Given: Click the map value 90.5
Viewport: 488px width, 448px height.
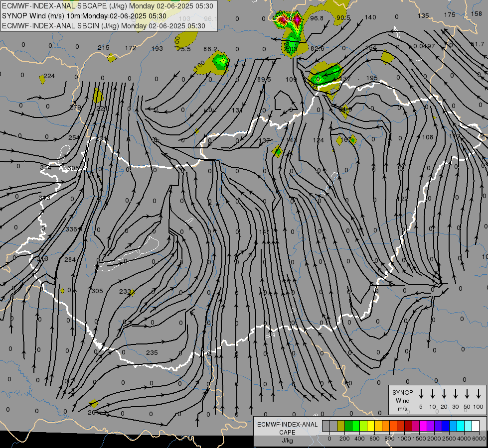Looking at the screenshot, I should [x=343, y=18].
